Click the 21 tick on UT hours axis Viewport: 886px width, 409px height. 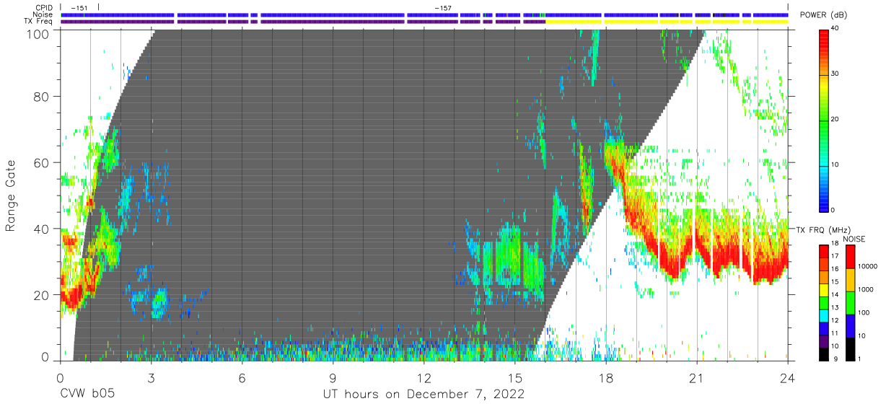(x=696, y=377)
